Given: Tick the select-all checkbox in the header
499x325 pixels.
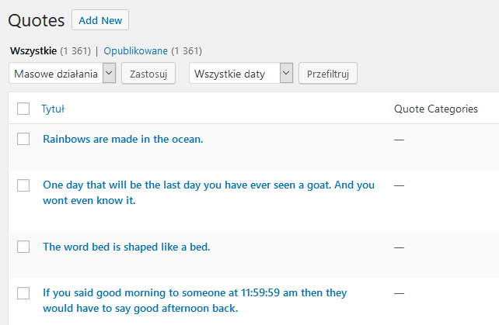Looking at the screenshot, I should 23,109.
